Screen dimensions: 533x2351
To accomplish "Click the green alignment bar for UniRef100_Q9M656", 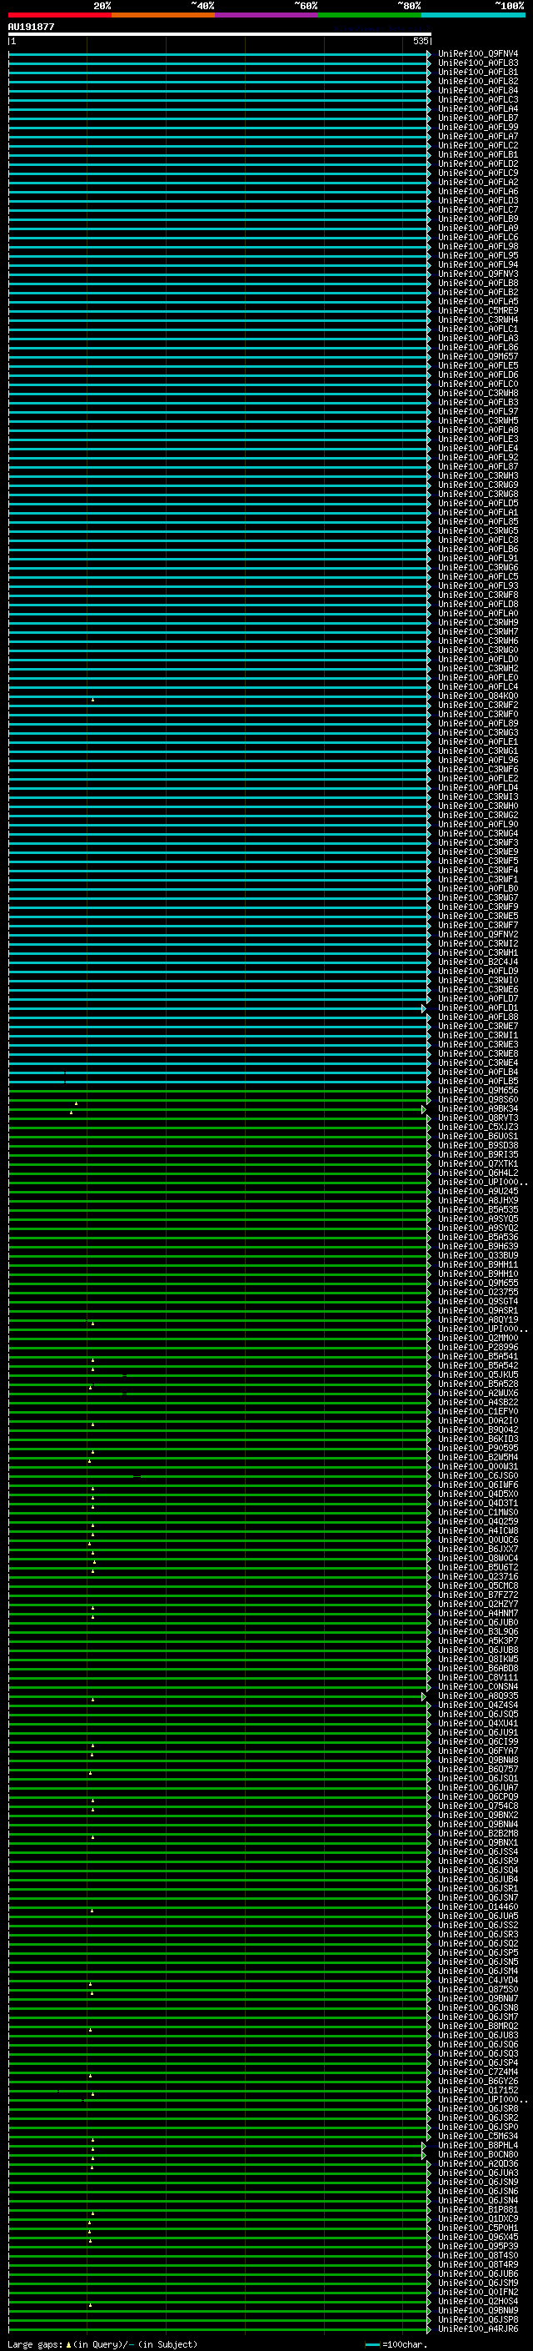I will coord(220,1091).
